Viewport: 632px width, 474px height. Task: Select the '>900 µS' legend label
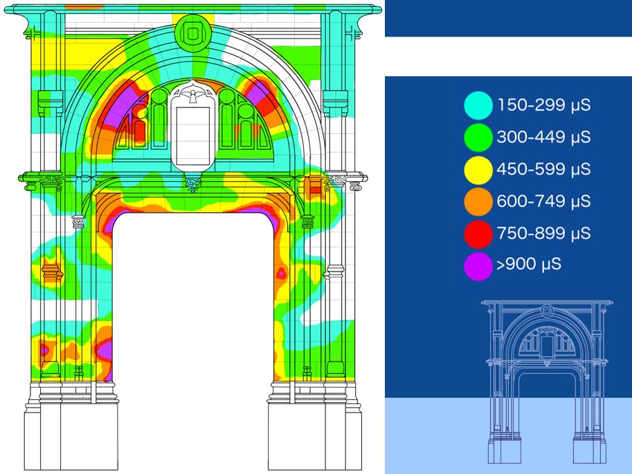(x=529, y=265)
